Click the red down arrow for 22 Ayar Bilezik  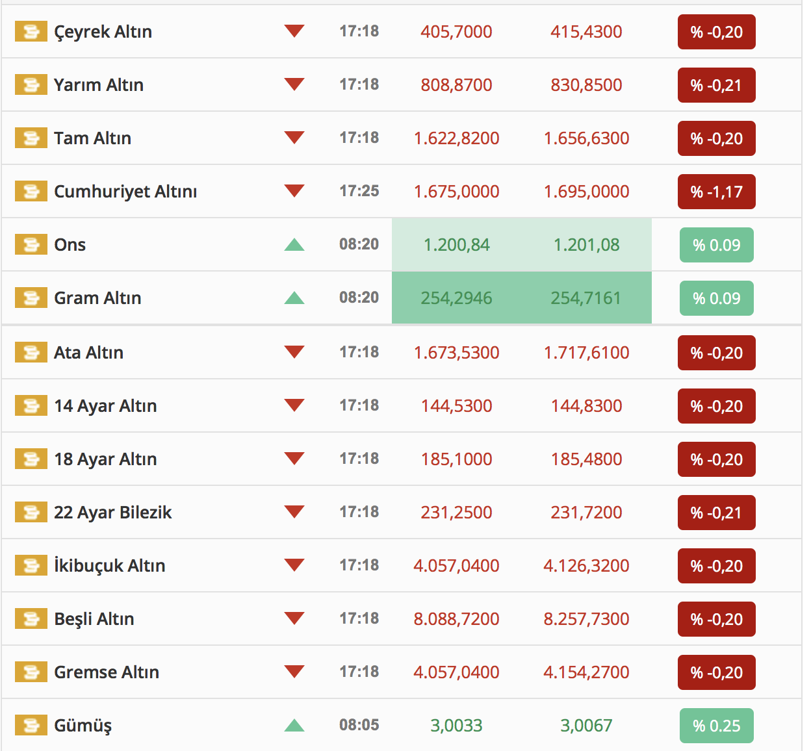tap(294, 512)
